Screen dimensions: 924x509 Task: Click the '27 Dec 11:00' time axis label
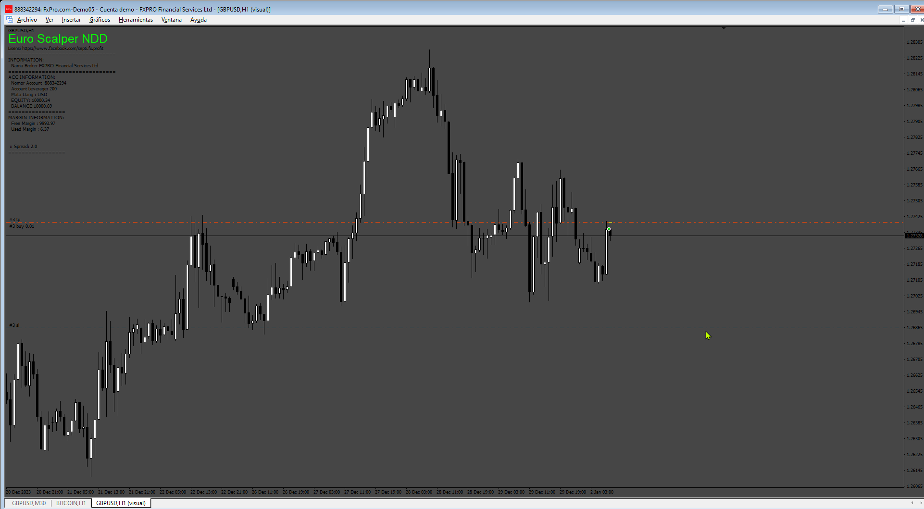(357, 492)
